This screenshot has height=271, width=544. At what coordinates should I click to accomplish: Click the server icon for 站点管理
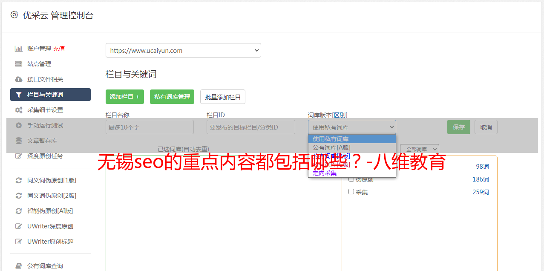click(18, 64)
